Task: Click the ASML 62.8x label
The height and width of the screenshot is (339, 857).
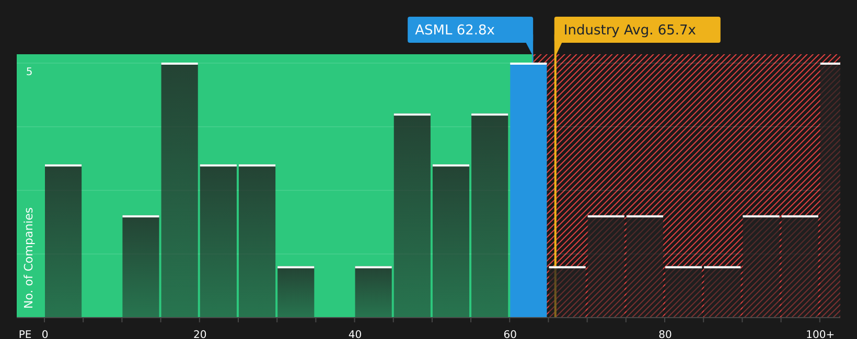Action: pos(470,30)
